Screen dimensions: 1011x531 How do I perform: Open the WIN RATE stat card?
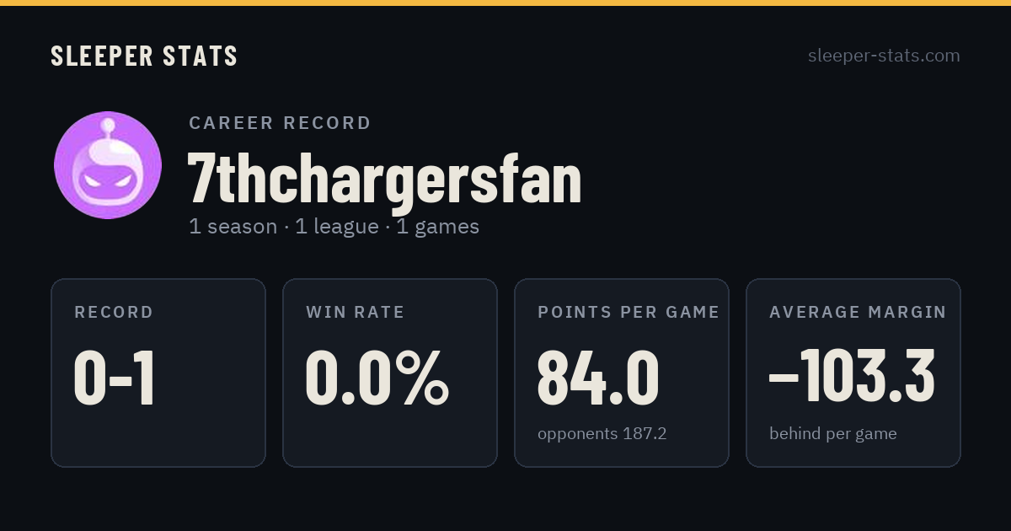point(390,373)
